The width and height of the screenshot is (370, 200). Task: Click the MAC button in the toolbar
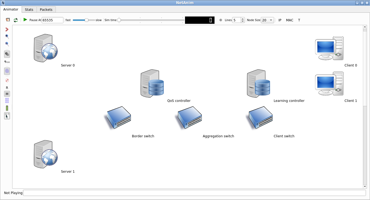(x=290, y=20)
